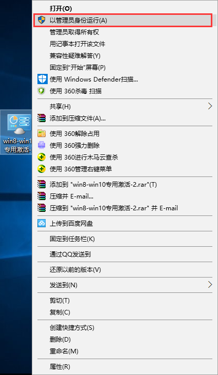Click the Windows Defender shield icon

point(43,79)
